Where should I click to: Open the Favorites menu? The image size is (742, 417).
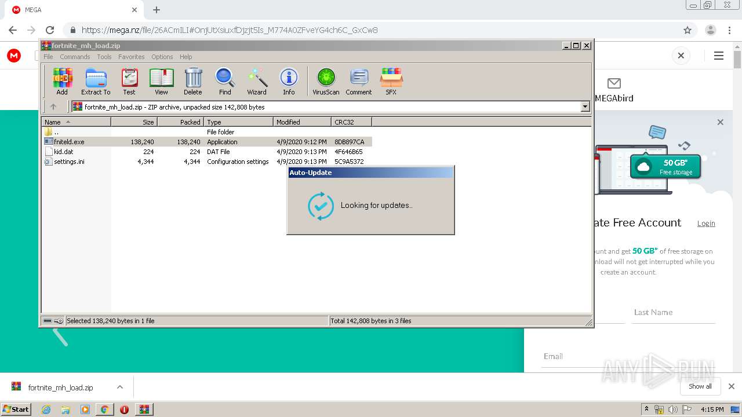click(x=132, y=57)
